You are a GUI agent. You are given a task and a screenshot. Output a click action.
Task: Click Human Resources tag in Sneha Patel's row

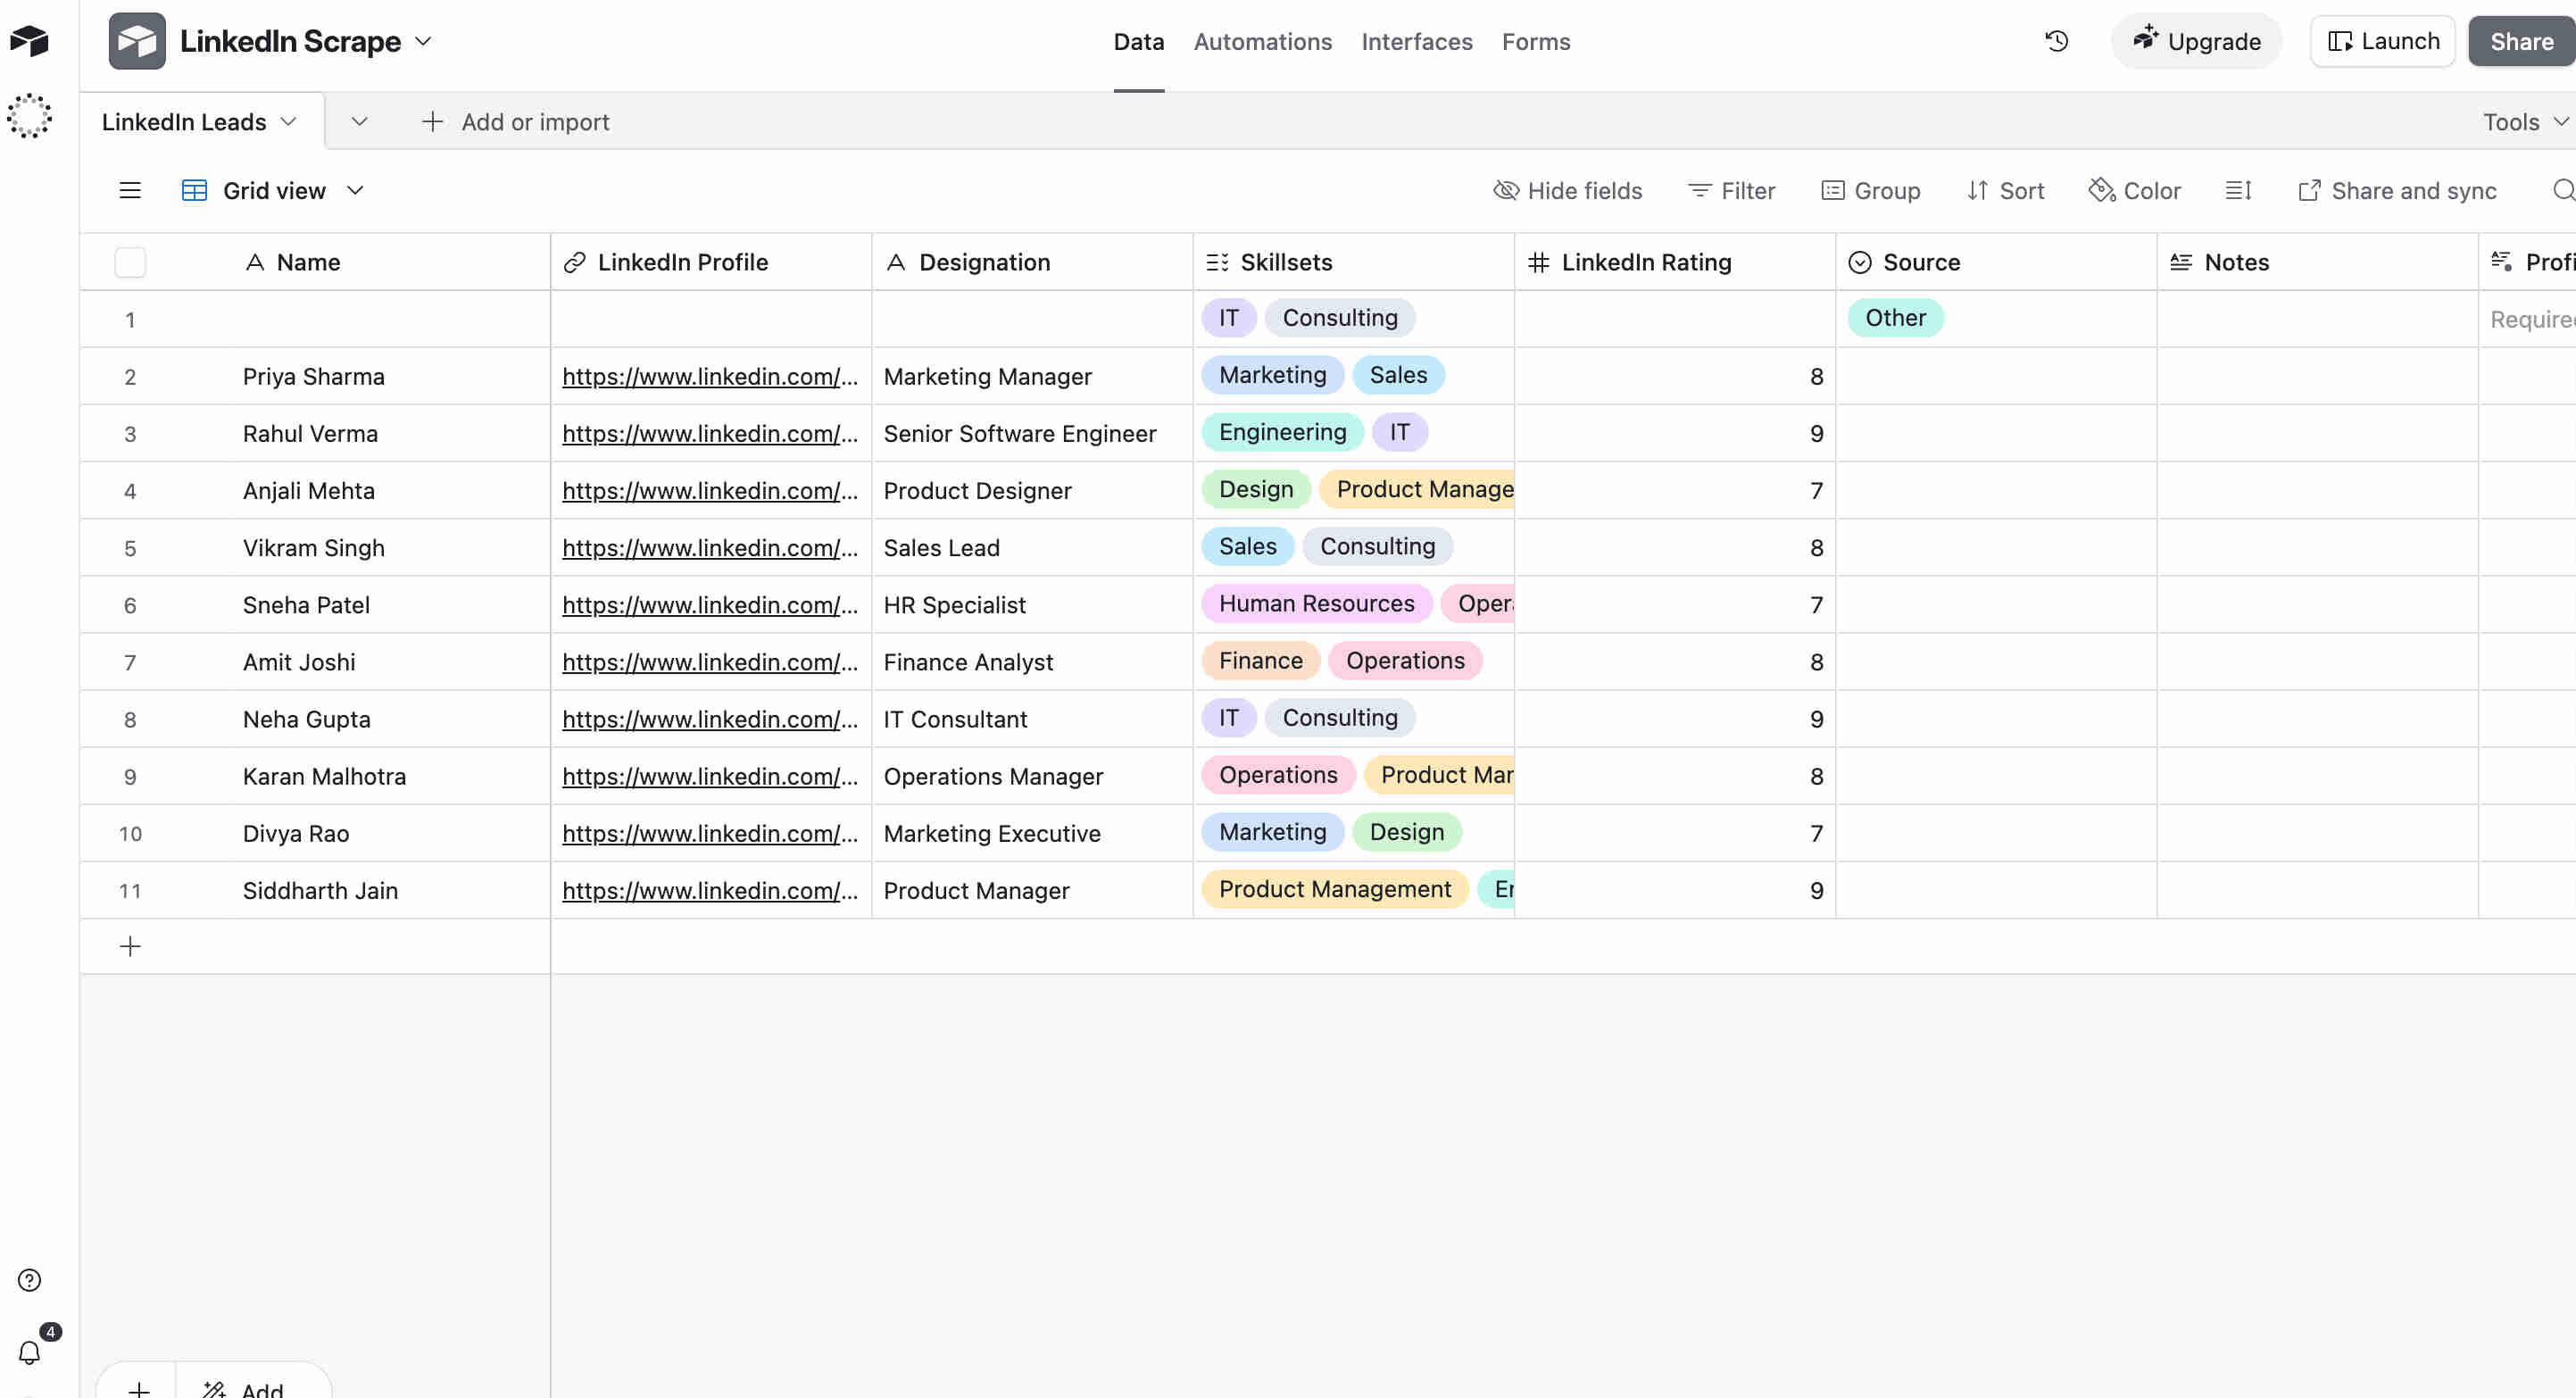tap(1316, 603)
